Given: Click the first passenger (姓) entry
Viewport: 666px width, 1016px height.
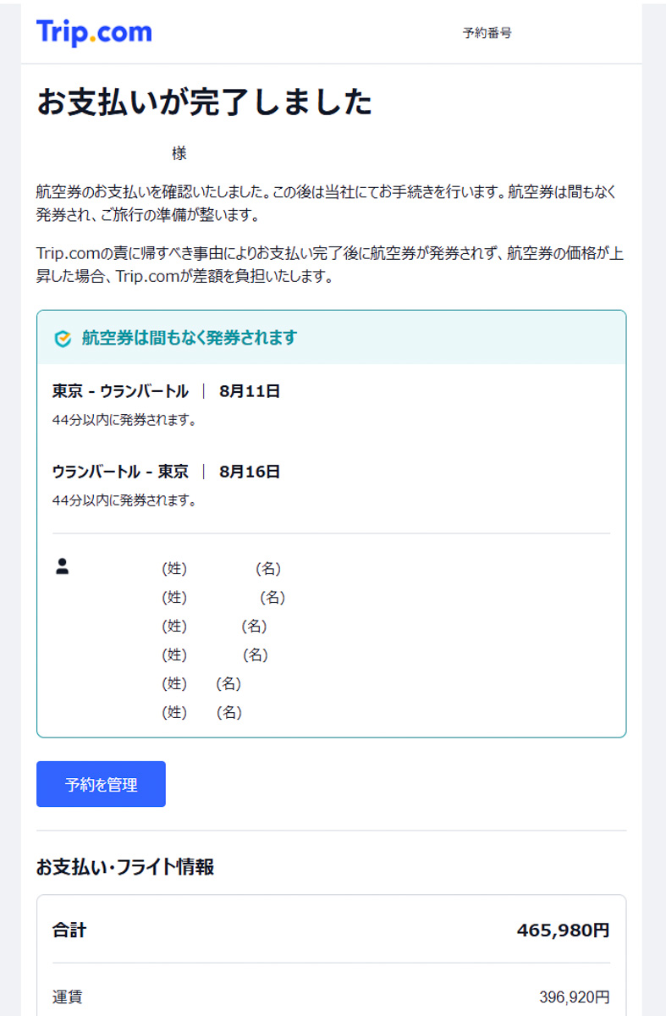Looking at the screenshot, I should tap(174, 568).
